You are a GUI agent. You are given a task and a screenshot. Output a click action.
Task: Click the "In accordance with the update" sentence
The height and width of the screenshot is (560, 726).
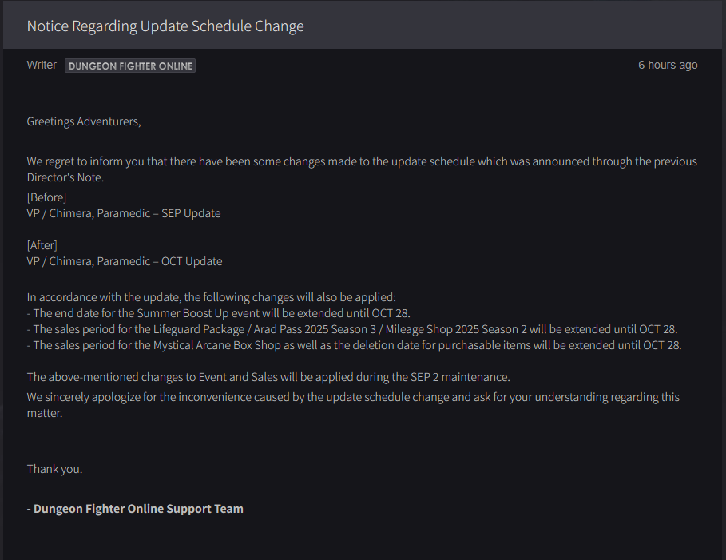211,297
